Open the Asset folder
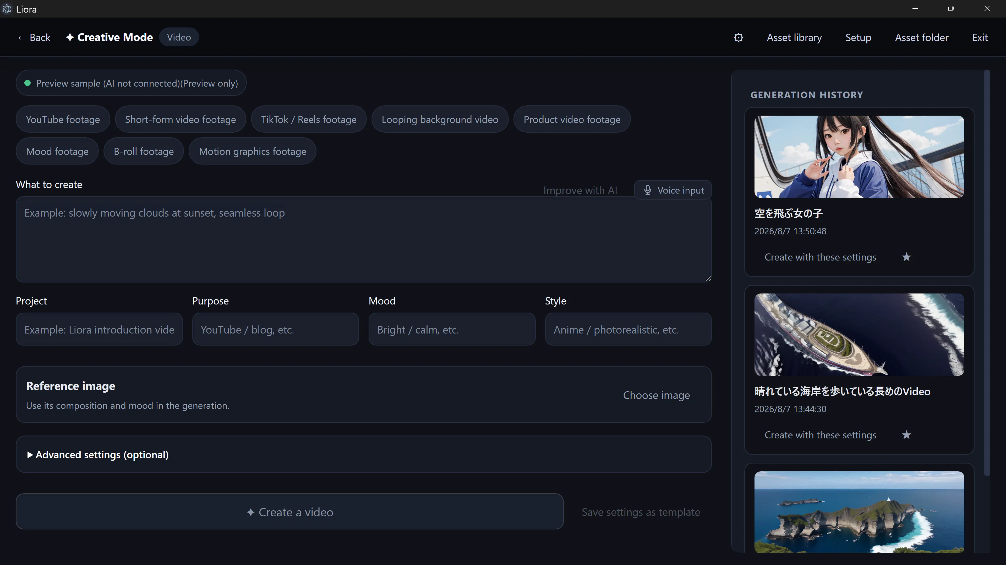Image resolution: width=1006 pixels, height=565 pixels. click(922, 37)
